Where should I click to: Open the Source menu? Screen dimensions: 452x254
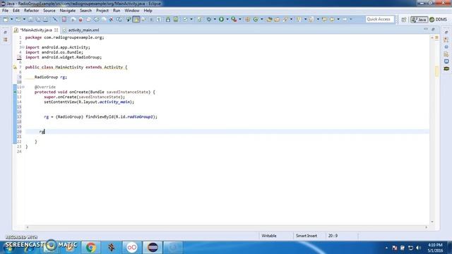pos(49,11)
